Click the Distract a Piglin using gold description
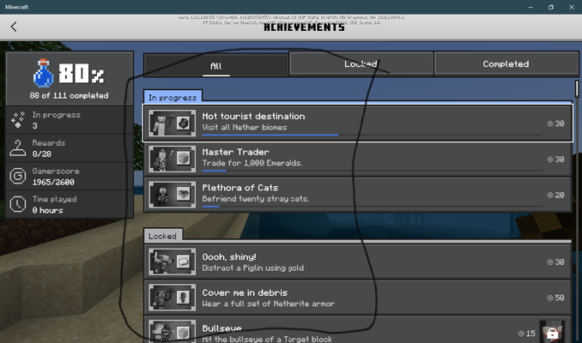Viewport: 582px width, 343px height. 252,268
